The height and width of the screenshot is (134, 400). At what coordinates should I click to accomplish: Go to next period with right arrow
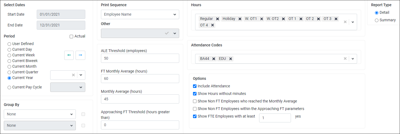pyautogui.click(x=80, y=55)
